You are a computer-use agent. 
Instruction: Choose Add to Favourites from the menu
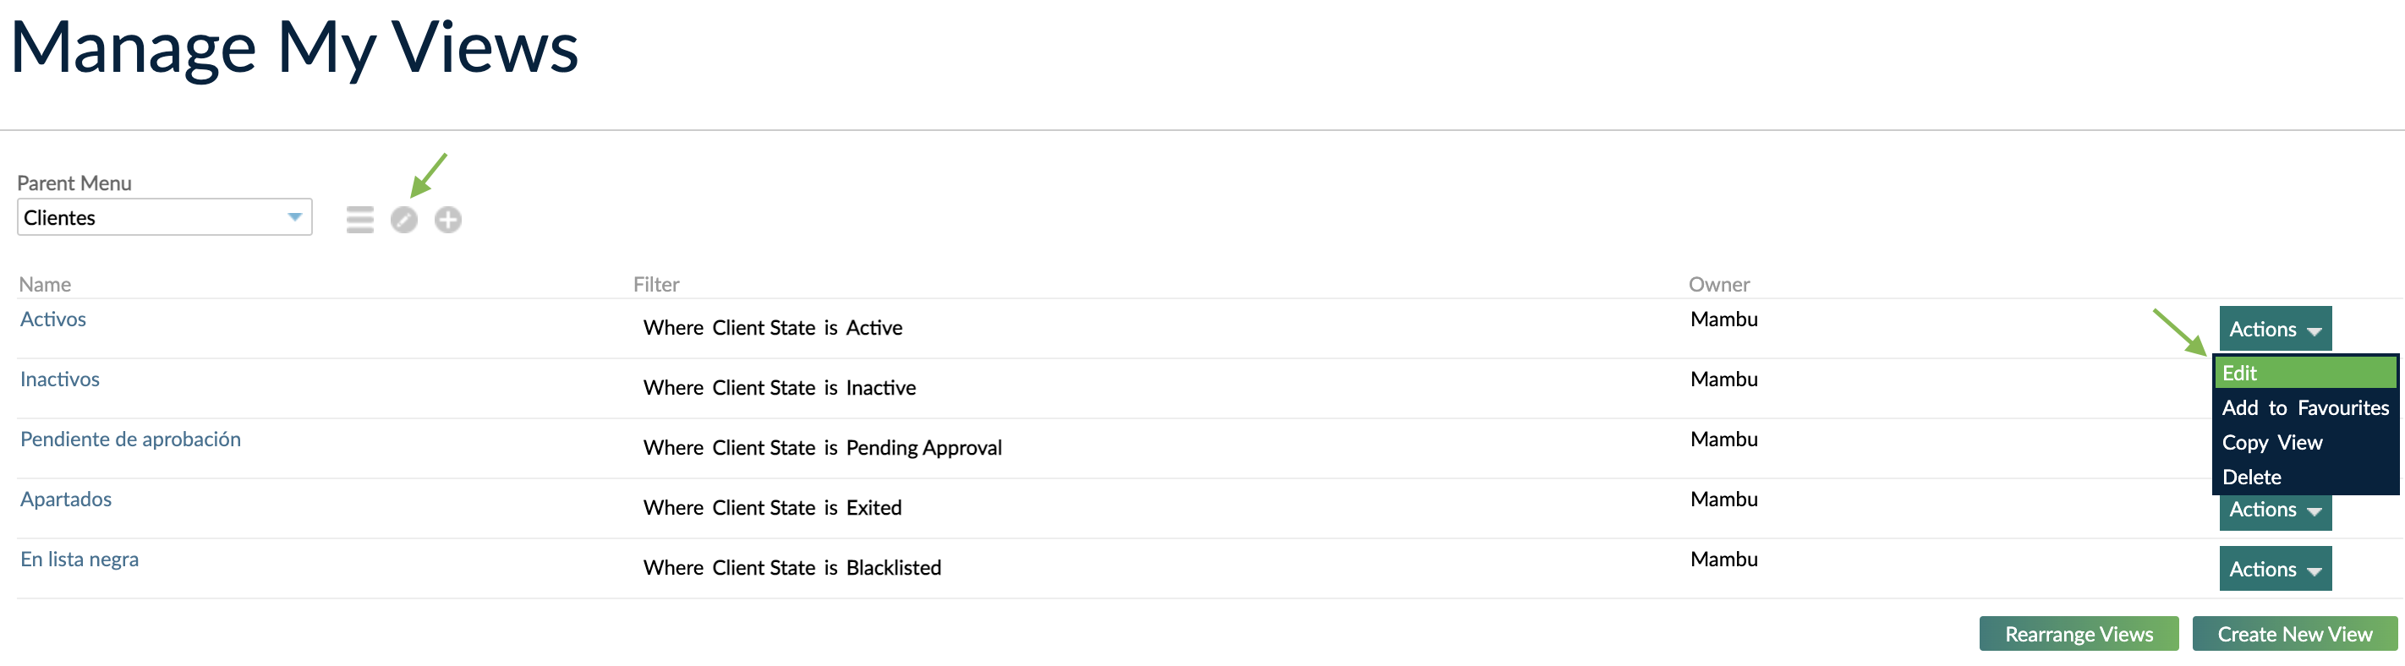(2304, 407)
